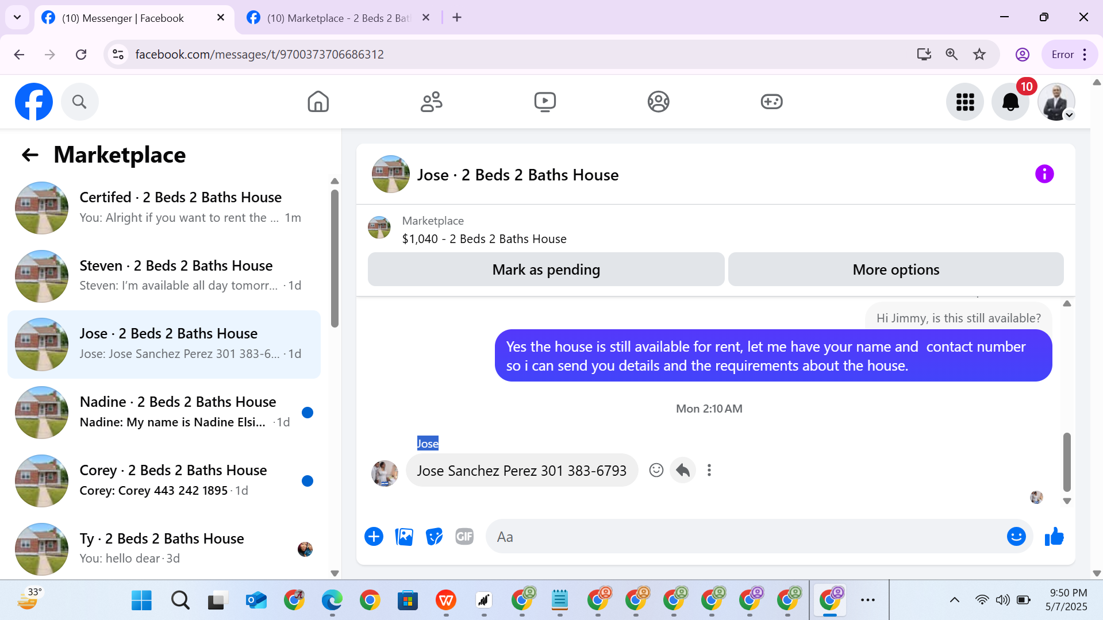Open more actions for Jose's message
The image size is (1103, 620).
(709, 470)
